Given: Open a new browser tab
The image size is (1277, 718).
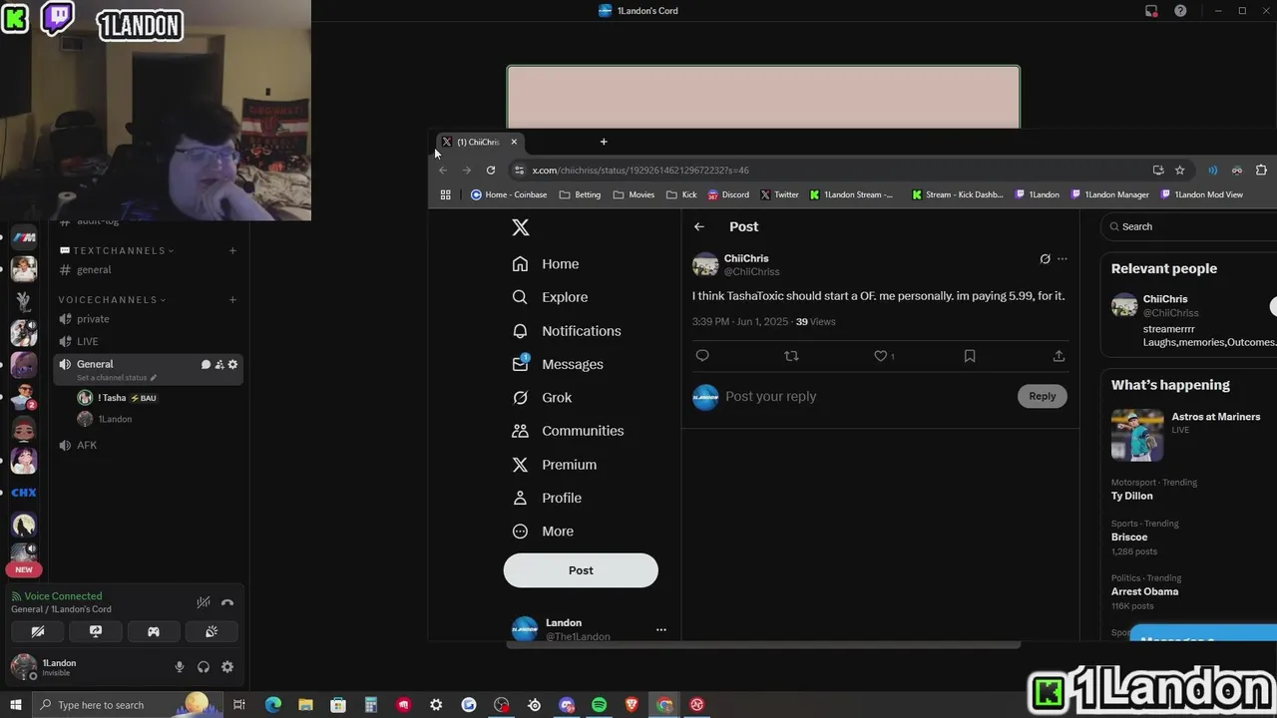Looking at the screenshot, I should point(604,142).
